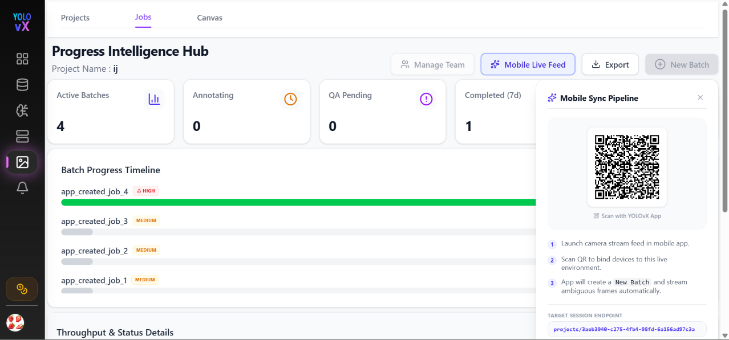The width and height of the screenshot is (729, 340).
Task: Click the sparkle icon beside Mobile Sync Pipeline
Action: point(552,98)
